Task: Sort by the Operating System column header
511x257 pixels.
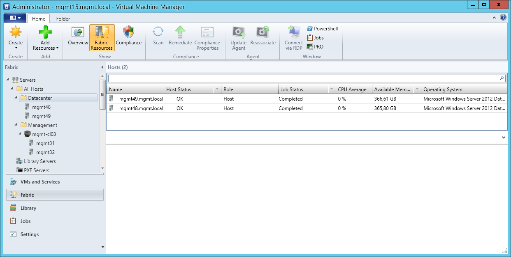Action: [x=464, y=89]
